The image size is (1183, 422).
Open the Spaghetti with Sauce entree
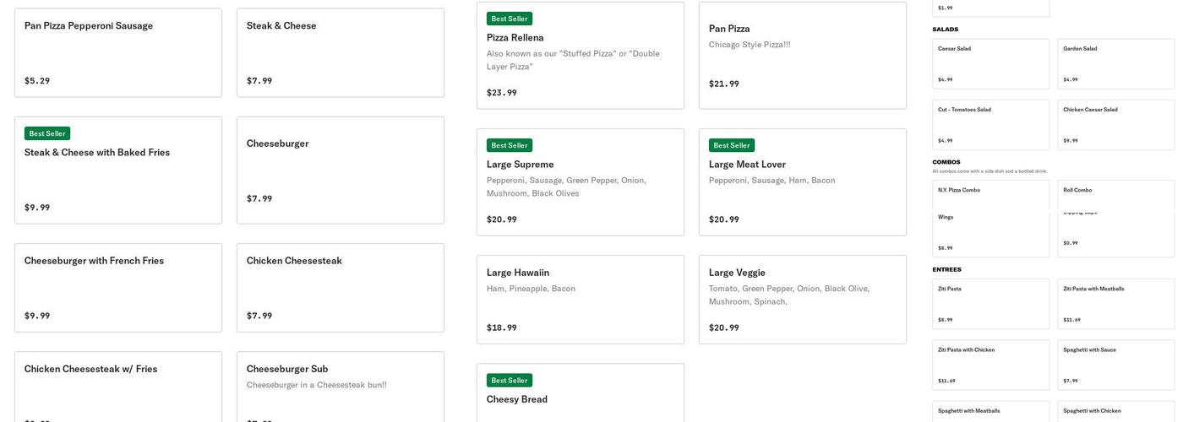(1115, 365)
